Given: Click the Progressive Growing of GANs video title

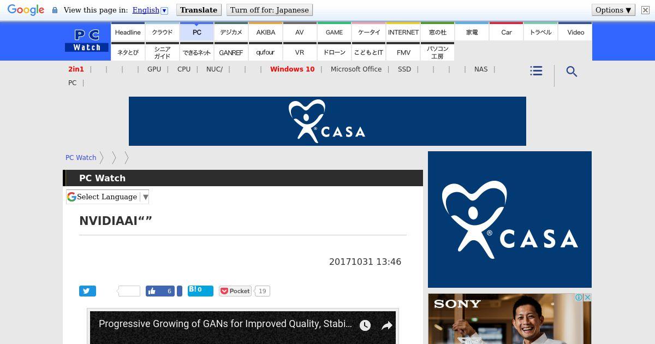Looking at the screenshot, I should tap(225, 324).
